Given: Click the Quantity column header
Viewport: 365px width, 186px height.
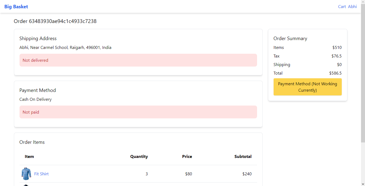Looking at the screenshot, I should pos(139,157).
